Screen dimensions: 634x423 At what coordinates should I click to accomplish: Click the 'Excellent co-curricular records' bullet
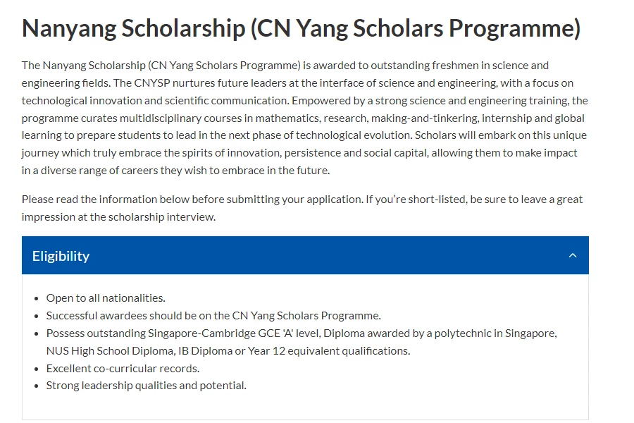[x=123, y=368]
